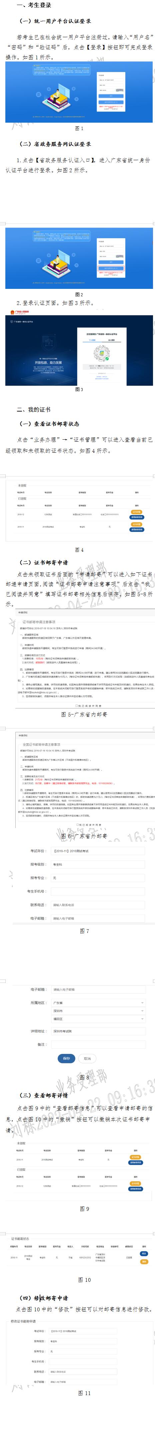Click the 报考级别 field in Figure 7
This screenshot has width=155, height=1443.
tap(98, 864)
